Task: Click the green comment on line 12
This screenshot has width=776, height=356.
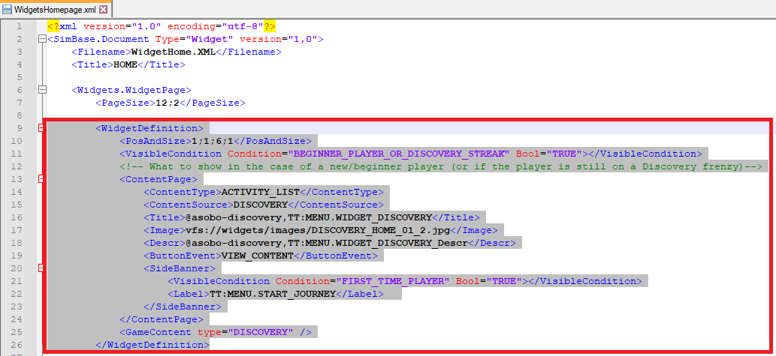Action: 441,166
